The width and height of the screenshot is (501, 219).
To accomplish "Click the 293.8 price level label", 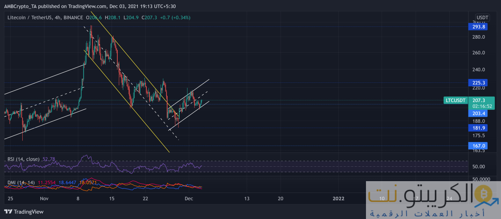I will point(478,27).
